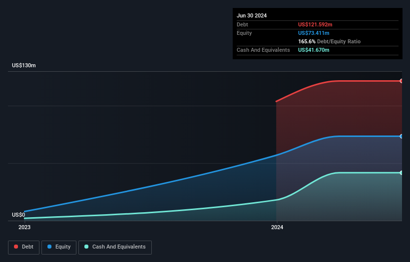Toggle the Cash And Equivalents legend button

(115, 247)
